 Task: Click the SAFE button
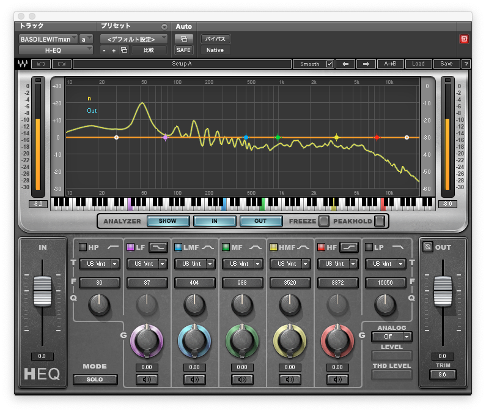click(x=184, y=50)
